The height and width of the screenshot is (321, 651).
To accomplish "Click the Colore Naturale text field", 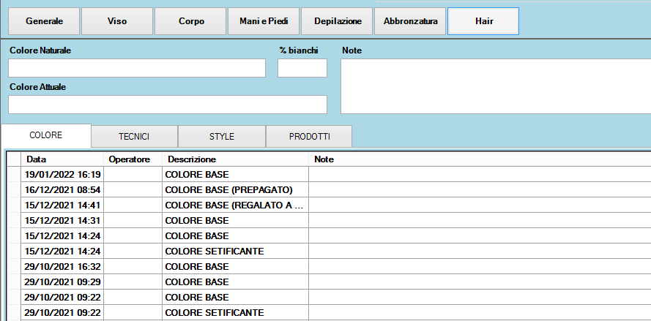I will pyautogui.click(x=137, y=68).
